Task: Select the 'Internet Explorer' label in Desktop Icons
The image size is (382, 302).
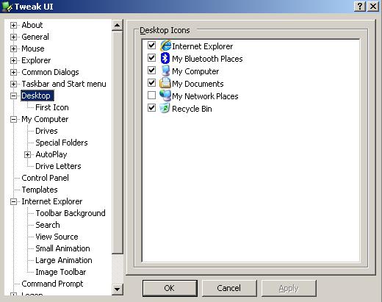Action: 202,46
